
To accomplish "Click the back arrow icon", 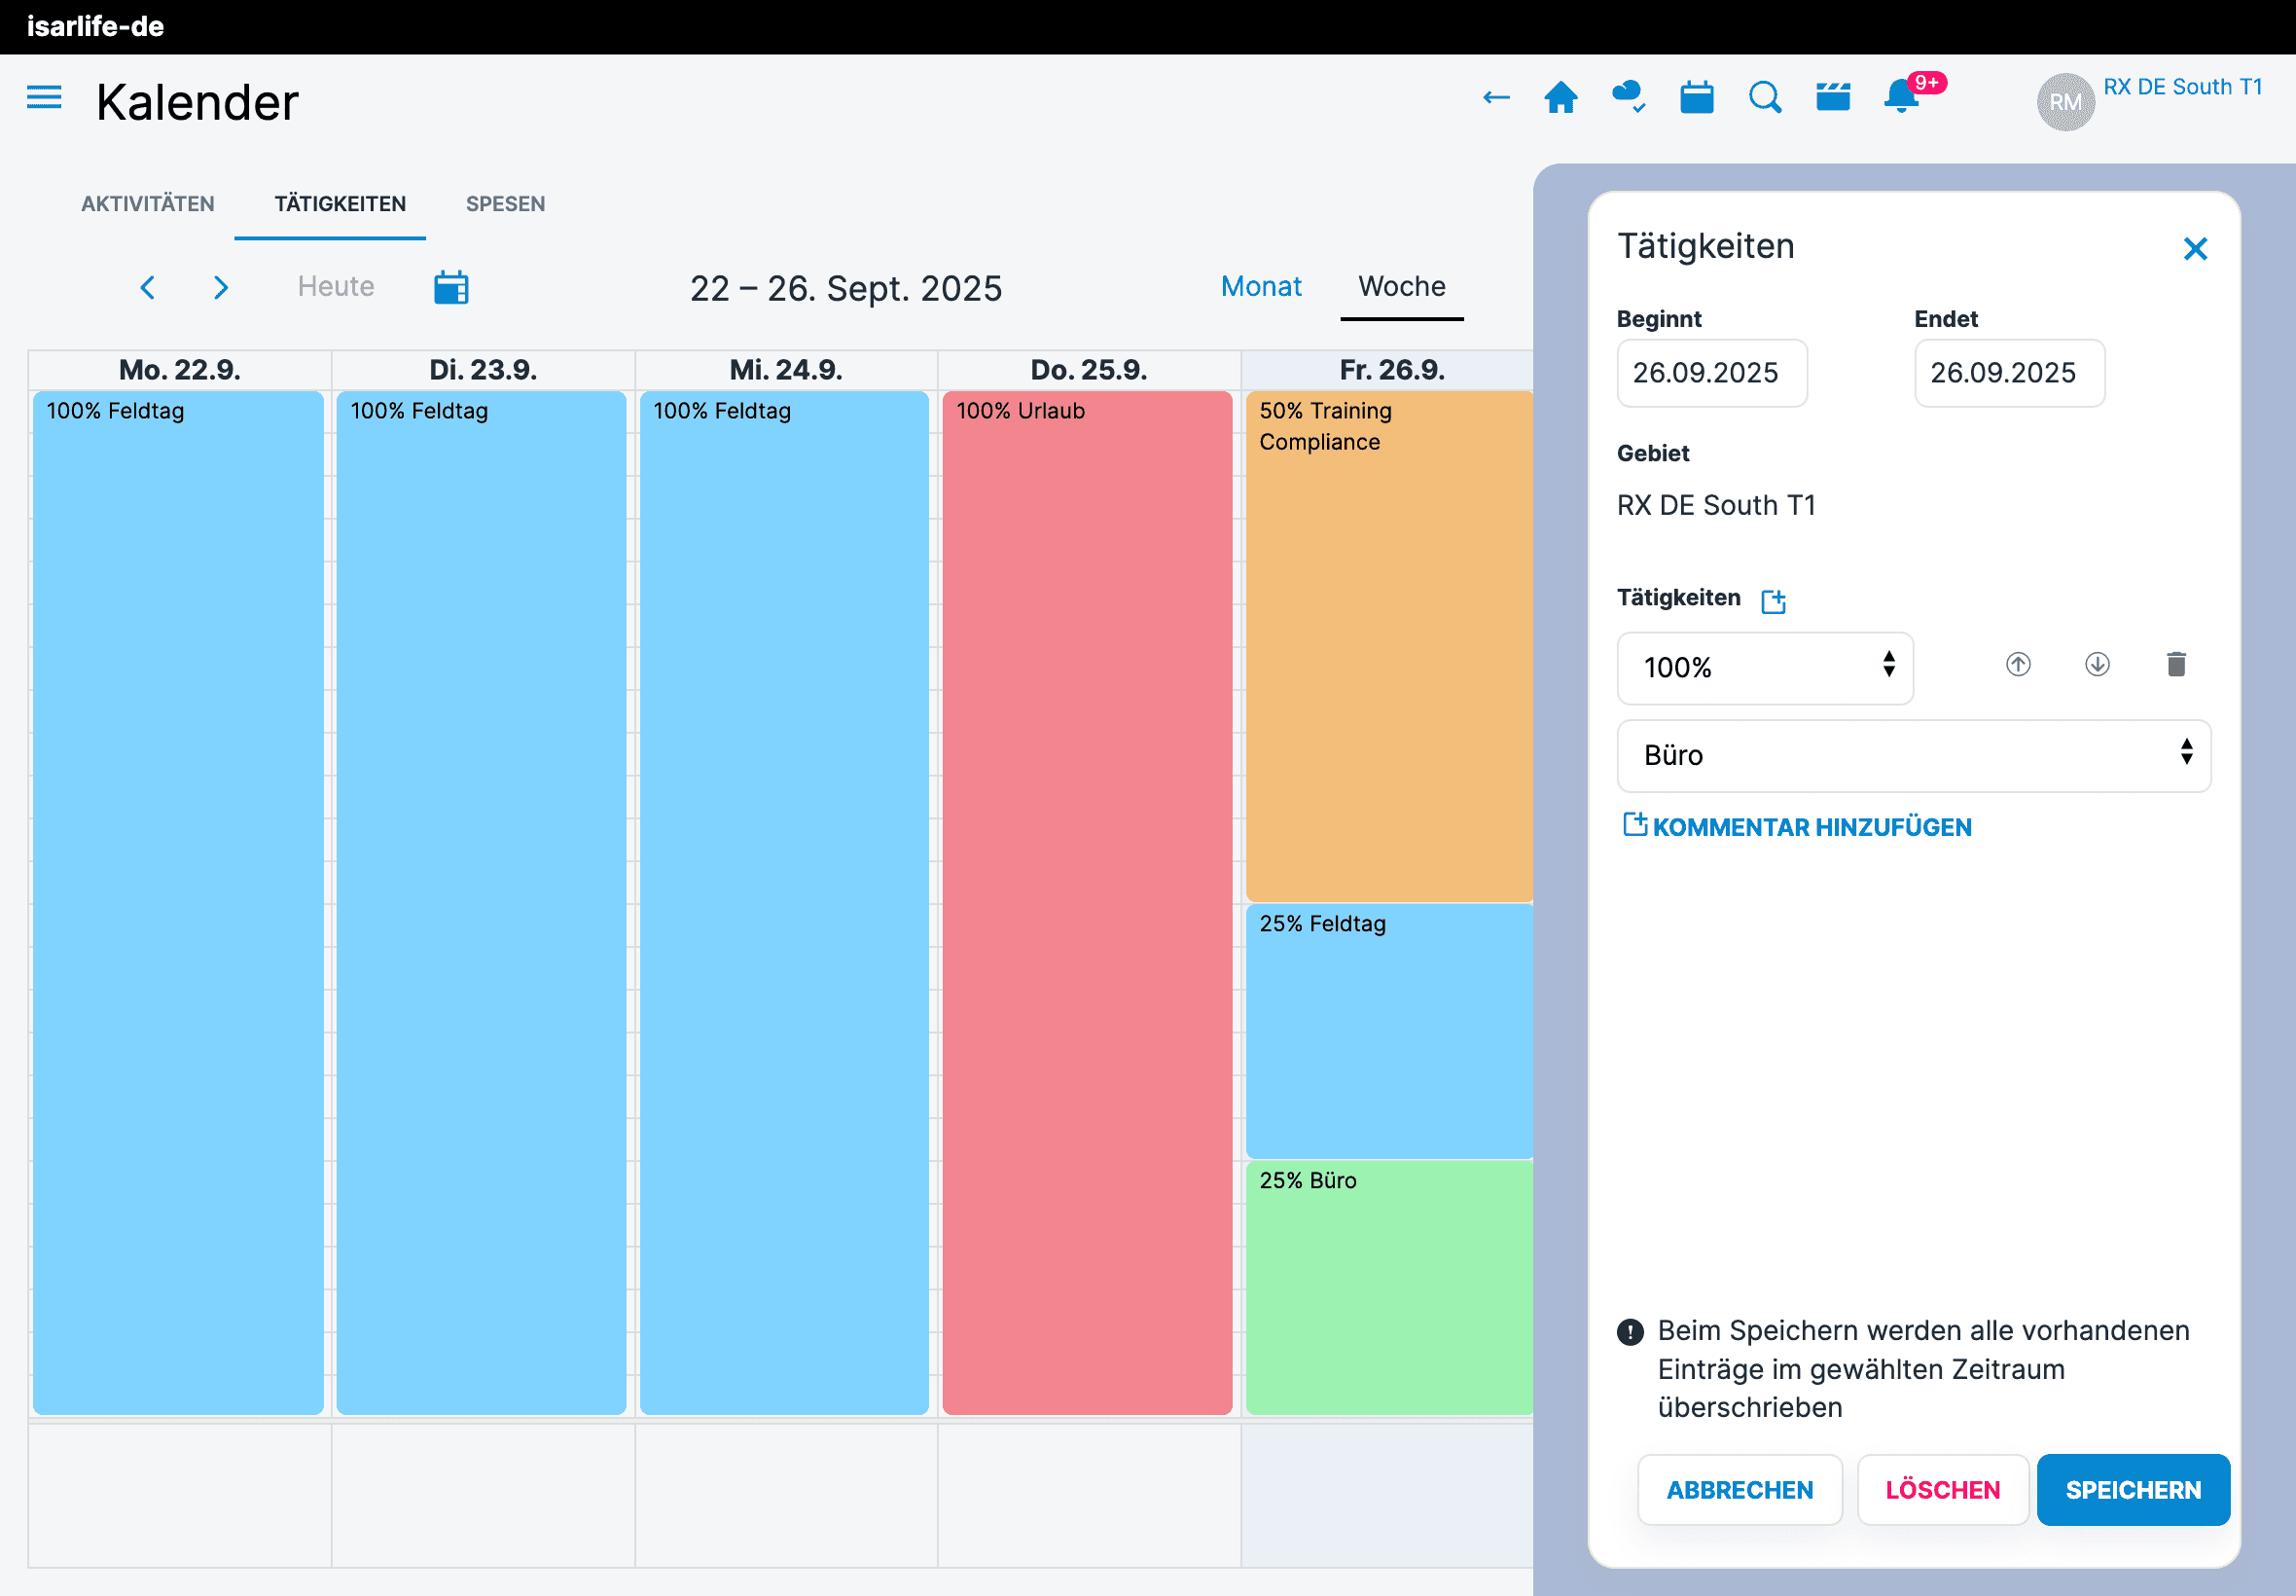I will click(x=1495, y=97).
